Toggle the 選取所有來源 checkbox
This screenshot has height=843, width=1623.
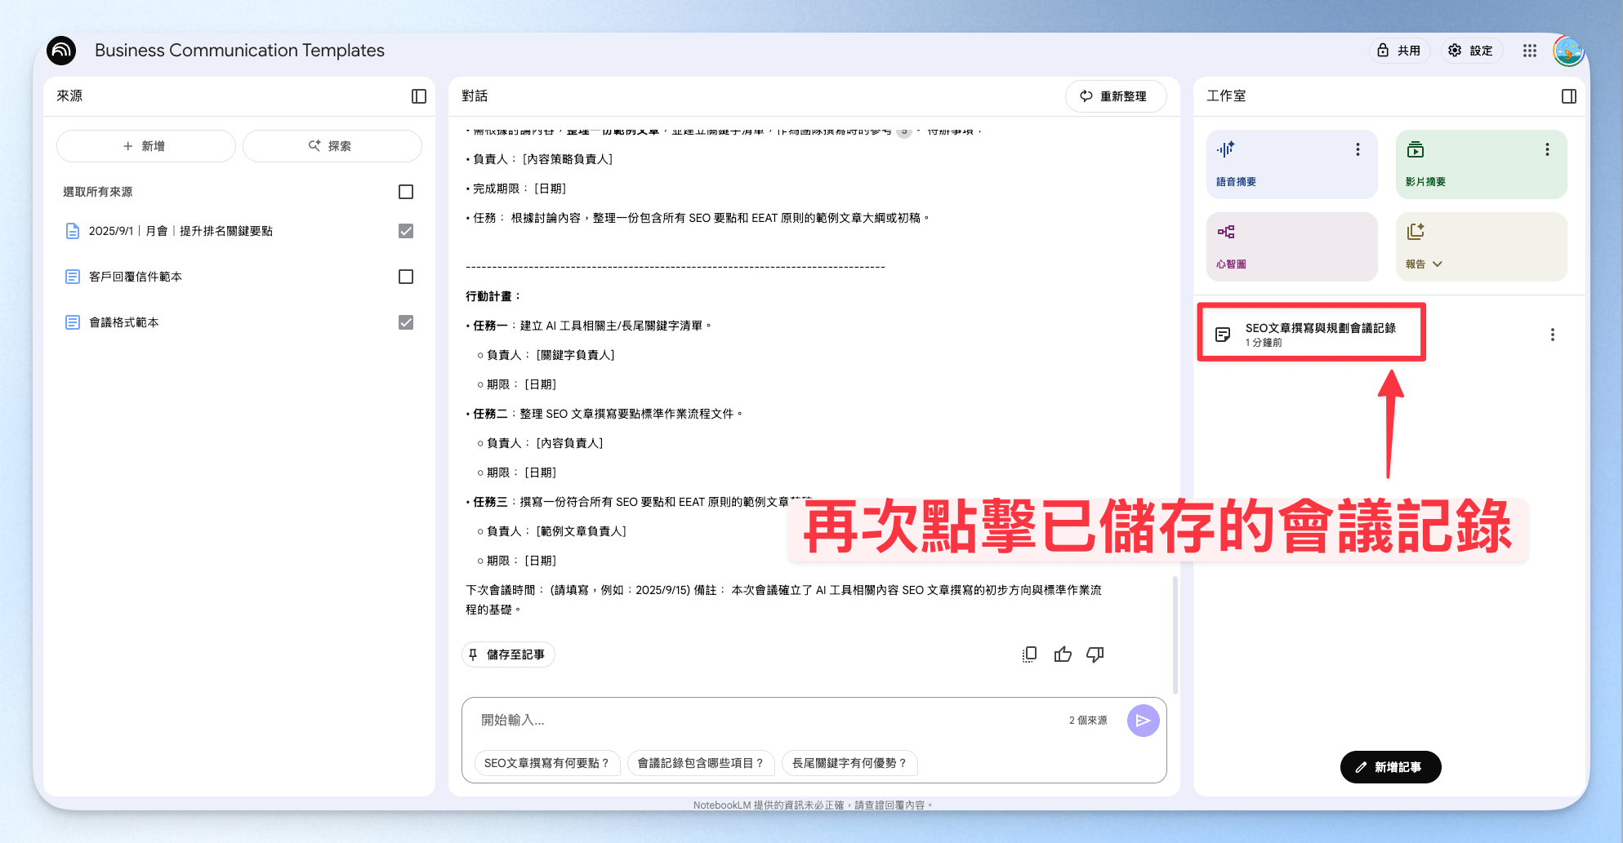(406, 192)
